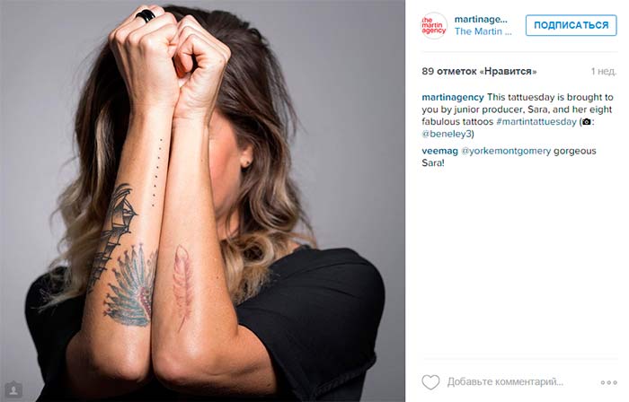Open the martinage... username at top

(481, 19)
